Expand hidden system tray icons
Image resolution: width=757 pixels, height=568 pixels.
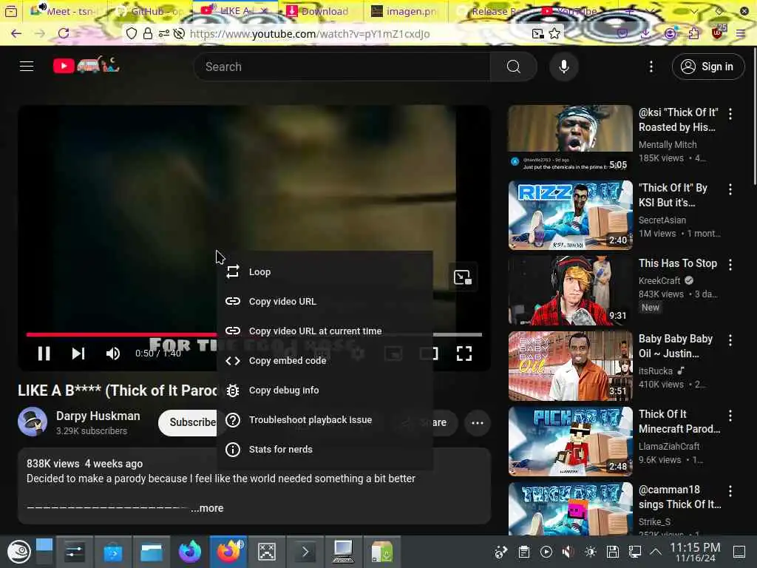click(655, 552)
